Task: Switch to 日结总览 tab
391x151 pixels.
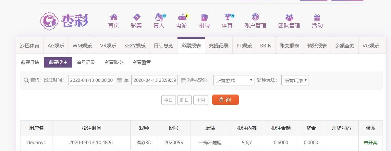Action: 164,46
